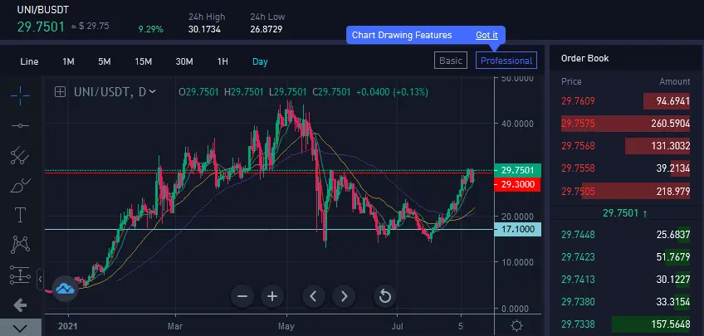
Task: Dismiss tooltip with Got it link
Action: [x=486, y=35]
